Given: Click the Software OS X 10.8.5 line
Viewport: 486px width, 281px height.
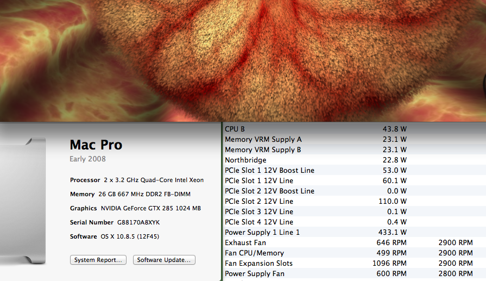Looking at the screenshot, I should (115, 236).
